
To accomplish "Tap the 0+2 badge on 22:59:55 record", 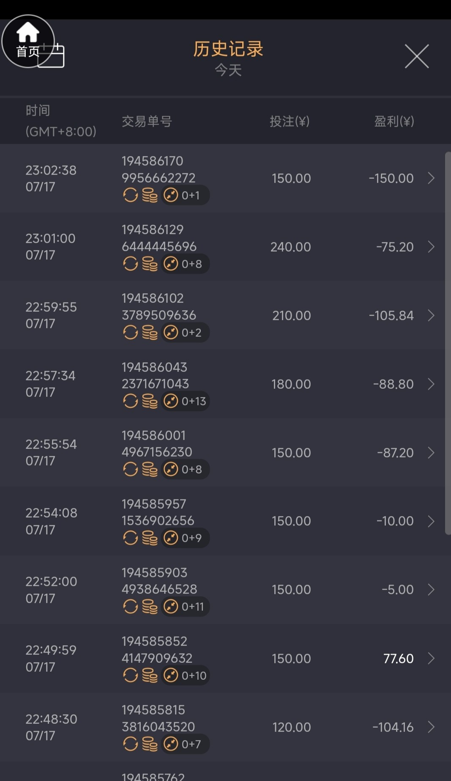I will [185, 332].
